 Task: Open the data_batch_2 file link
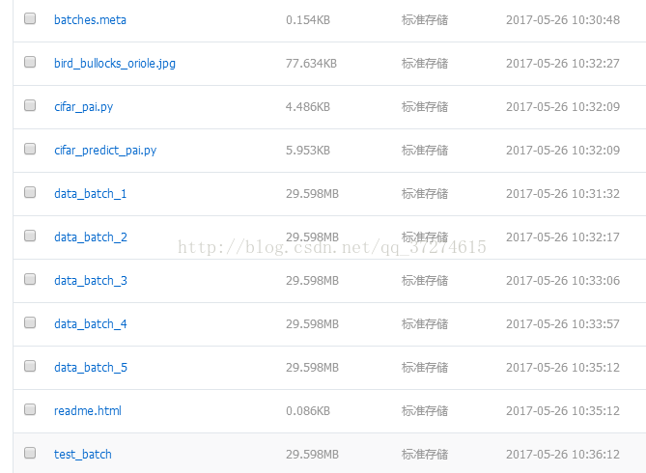click(x=91, y=237)
